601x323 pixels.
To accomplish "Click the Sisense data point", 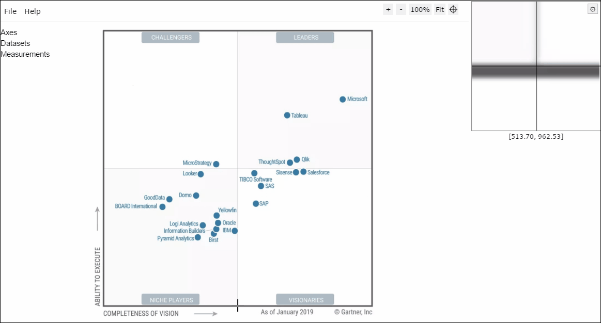I will pyautogui.click(x=296, y=173).
